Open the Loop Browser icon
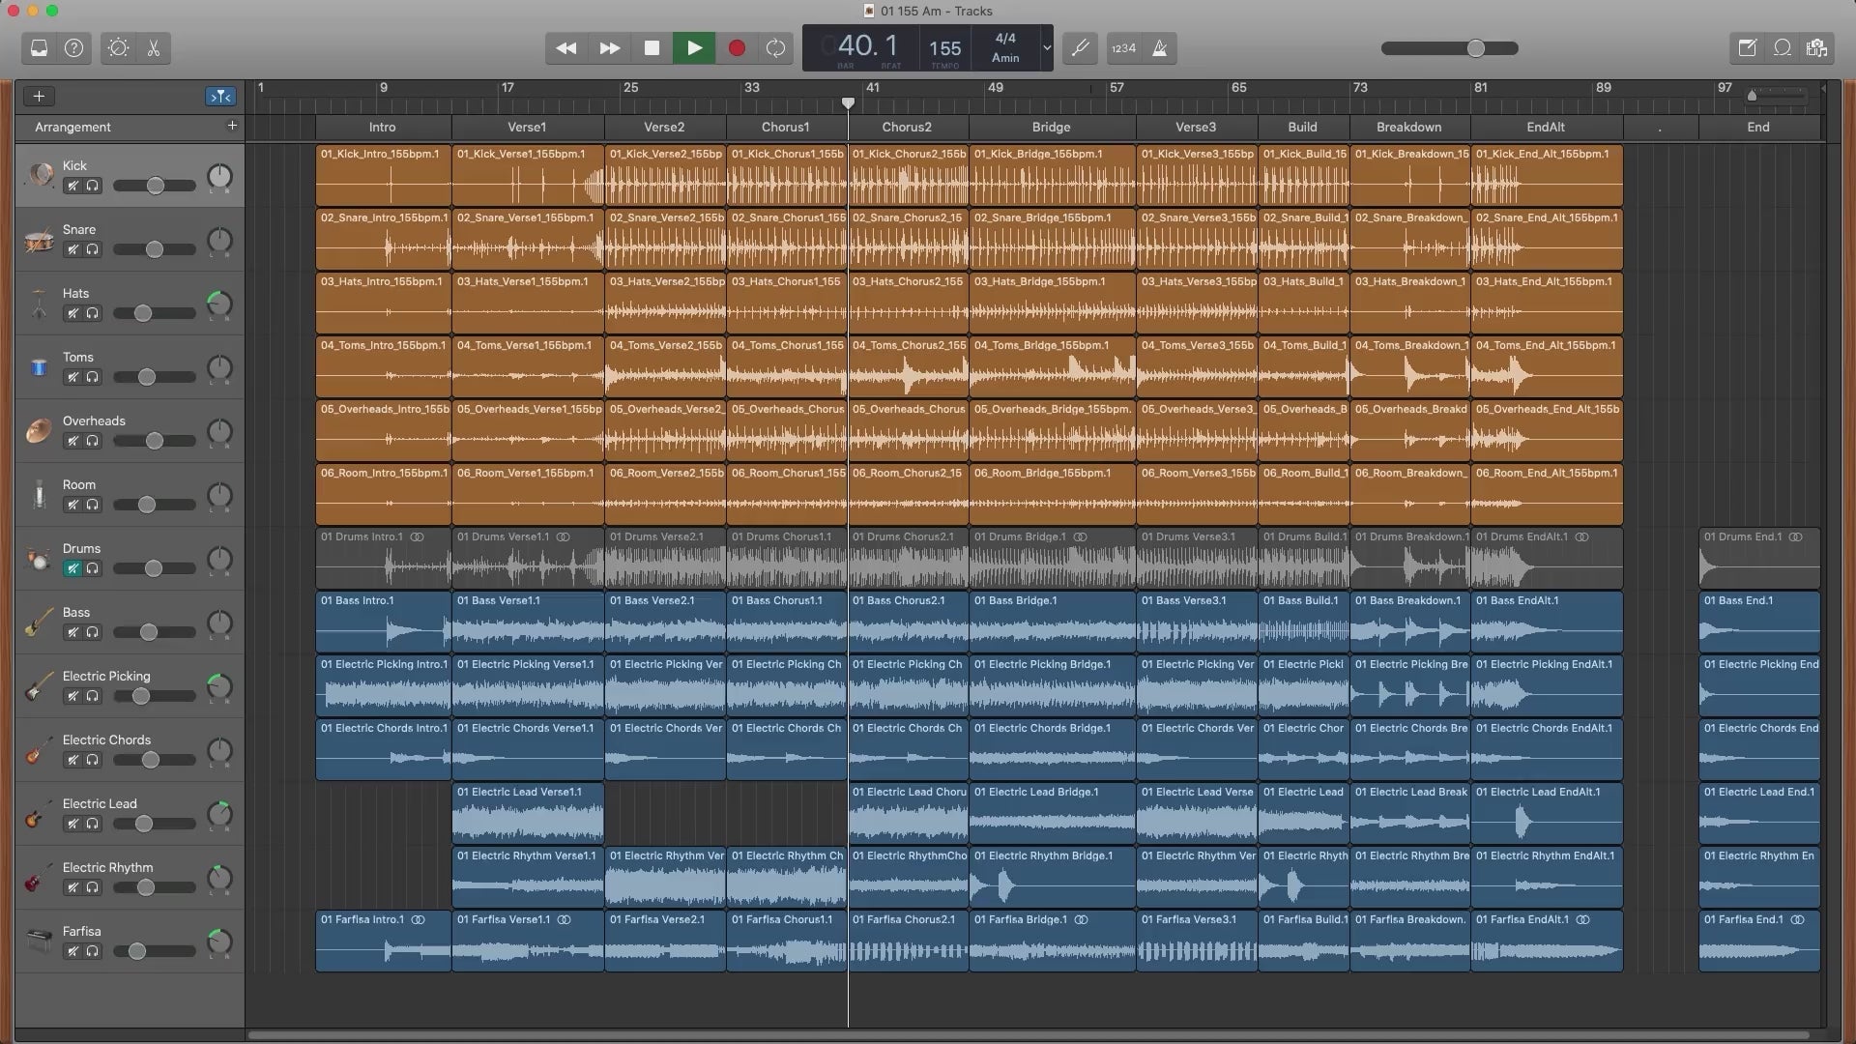1856x1044 pixels. (x=1783, y=48)
